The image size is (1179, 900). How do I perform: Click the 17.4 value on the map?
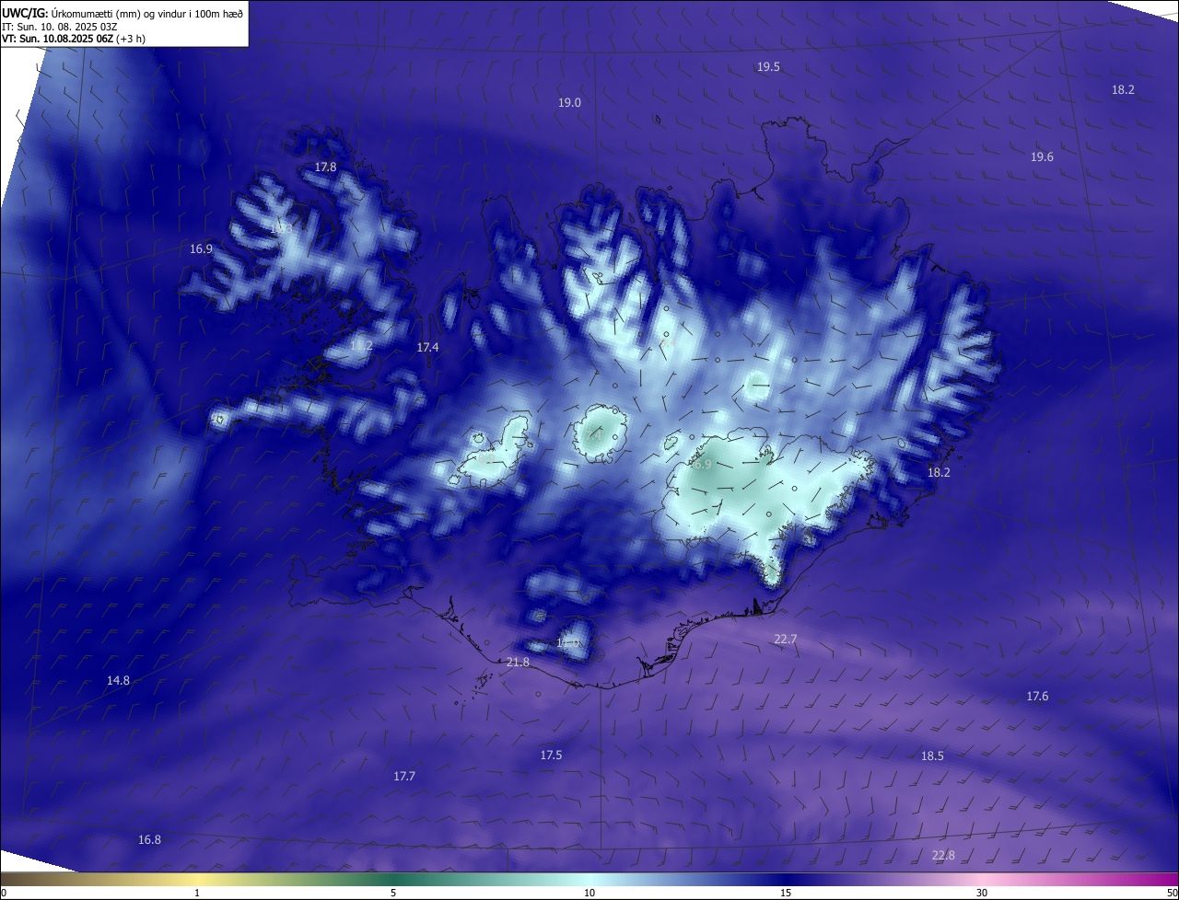click(427, 348)
